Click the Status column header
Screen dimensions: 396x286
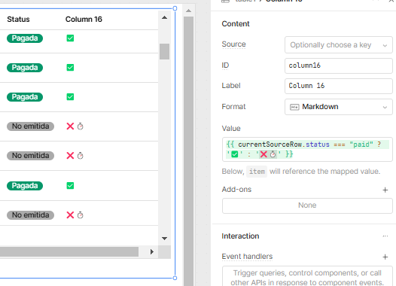(x=18, y=19)
